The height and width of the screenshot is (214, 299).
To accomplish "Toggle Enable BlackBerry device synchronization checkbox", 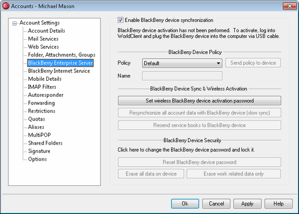I will point(120,20).
